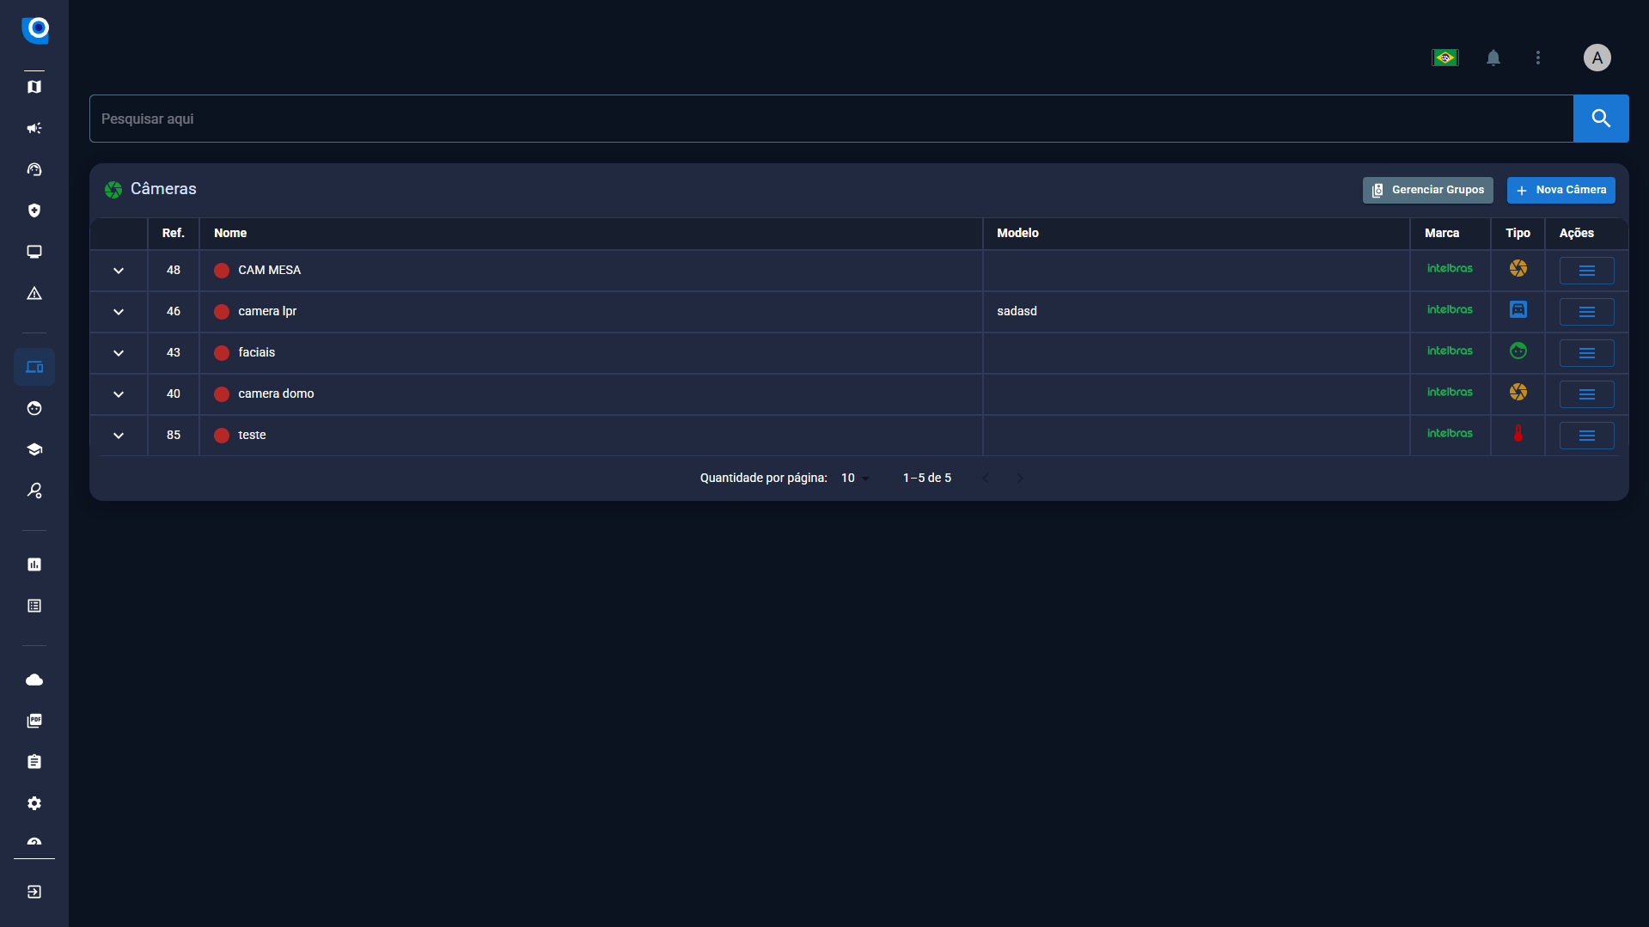Sort by the Ref. column header
The height and width of the screenshot is (927, 1649).
point(174,233)
